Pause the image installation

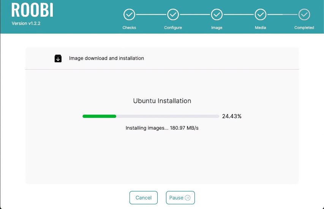[x=180, y=198]
